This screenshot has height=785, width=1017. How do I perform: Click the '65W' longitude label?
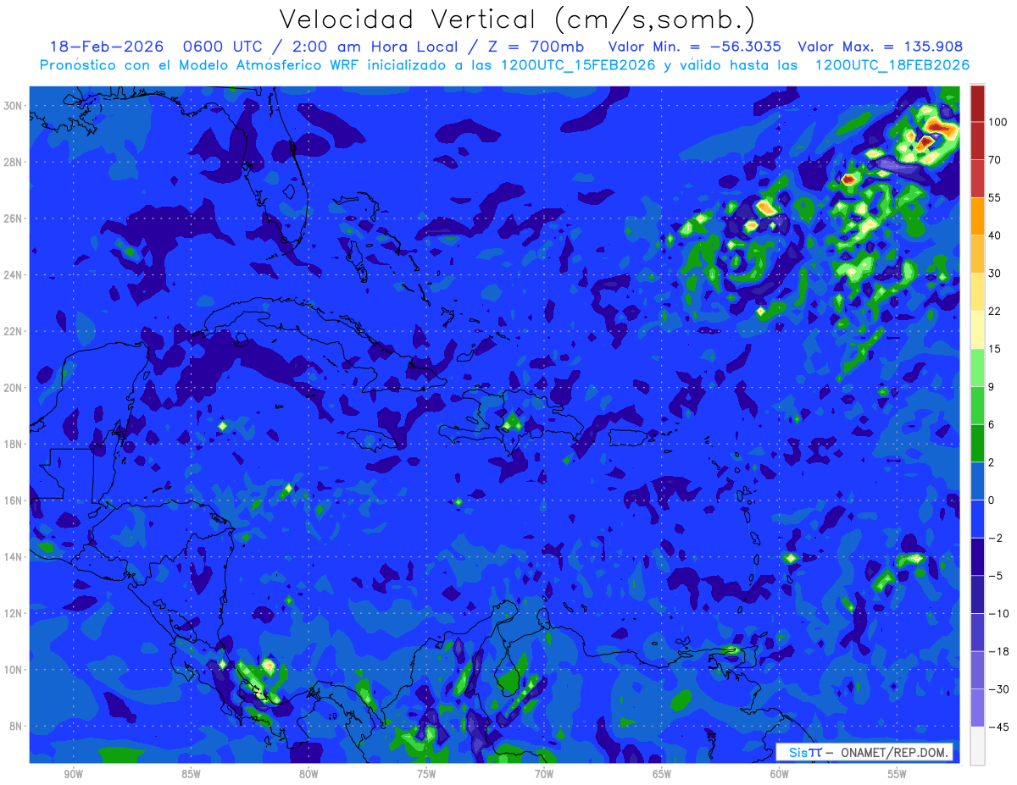tap(662, 773)
